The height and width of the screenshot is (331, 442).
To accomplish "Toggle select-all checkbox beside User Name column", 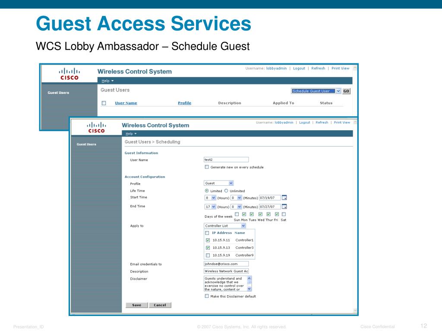I will pos(104,103).
